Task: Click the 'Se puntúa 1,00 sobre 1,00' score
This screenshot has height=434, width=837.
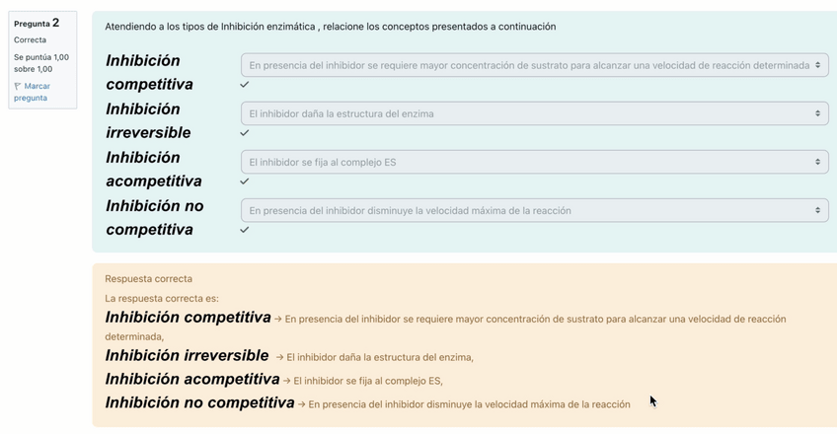Action: point(41,63)
